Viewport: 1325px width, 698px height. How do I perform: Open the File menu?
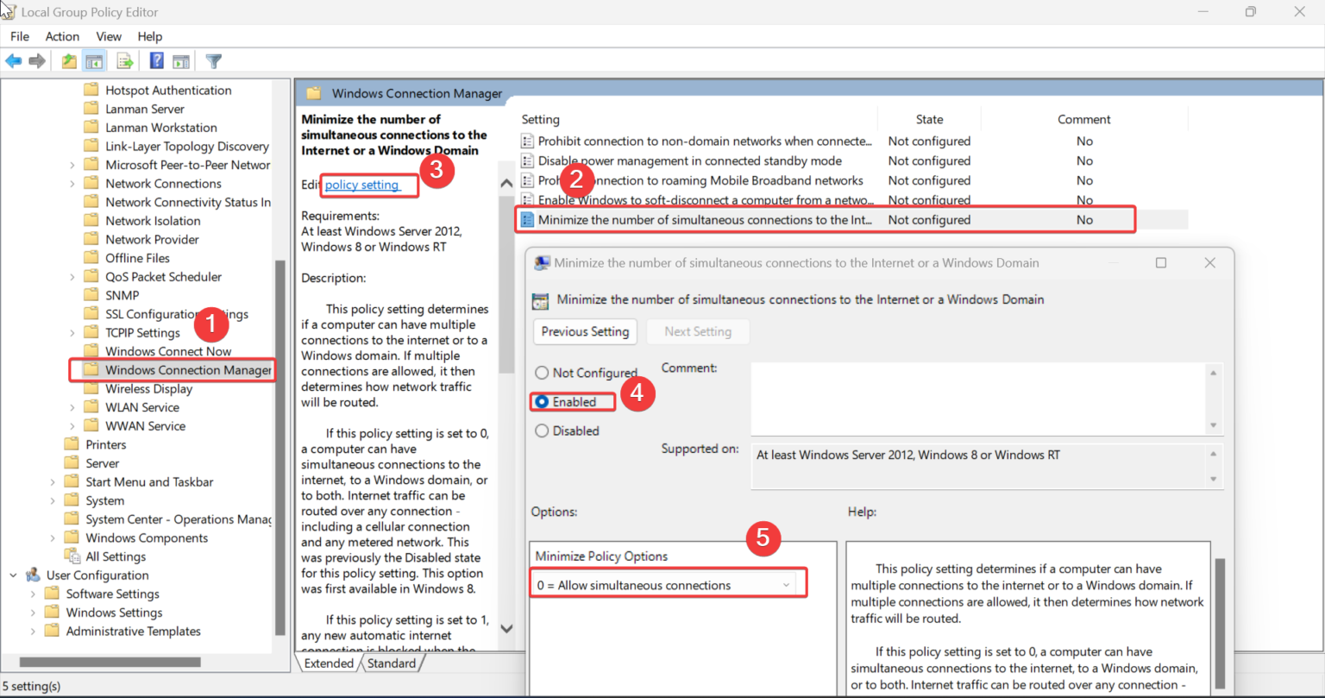tap(20, 36)
